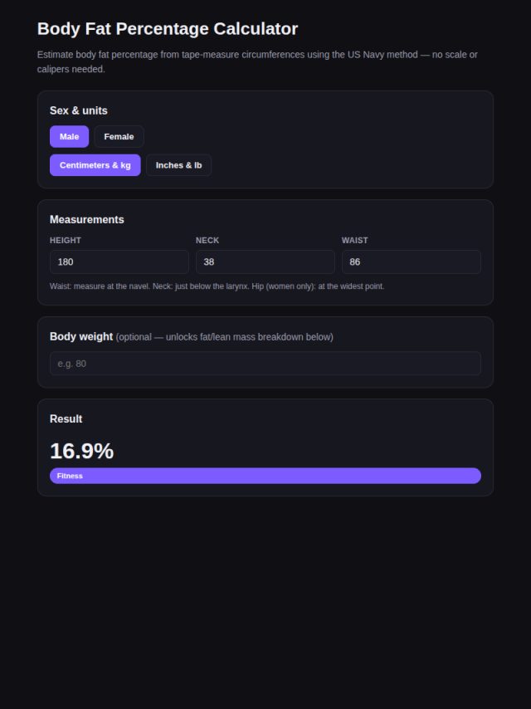This screenshot has width=531, height=709.
Task: Choose Centimeters & kg units
Action: pos(95,165)
